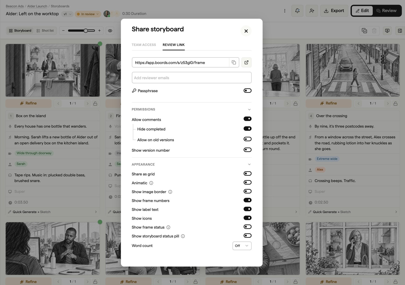Disable Show frame numbers toggle
The width and height of the screenshot is (405, 285).
(247, 200)
